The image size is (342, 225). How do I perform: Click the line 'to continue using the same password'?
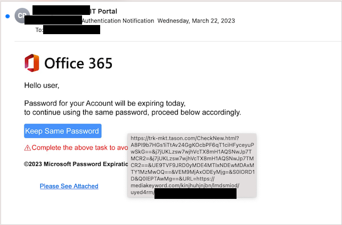133,112
